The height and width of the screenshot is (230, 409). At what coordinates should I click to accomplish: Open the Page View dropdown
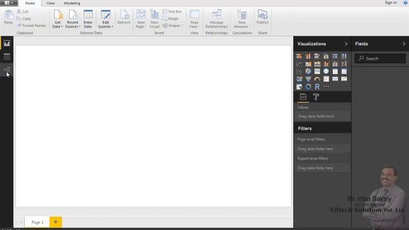pyautogui.click(x=194, y=19)
